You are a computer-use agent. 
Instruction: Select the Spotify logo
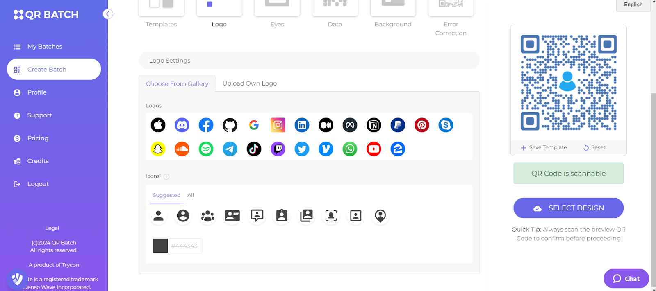pyautogui.click(x=206, y=149)
